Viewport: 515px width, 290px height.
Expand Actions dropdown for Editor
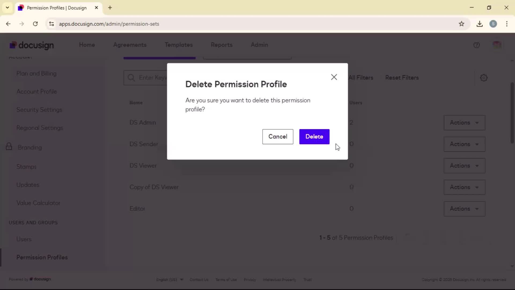tap(464, 209)
